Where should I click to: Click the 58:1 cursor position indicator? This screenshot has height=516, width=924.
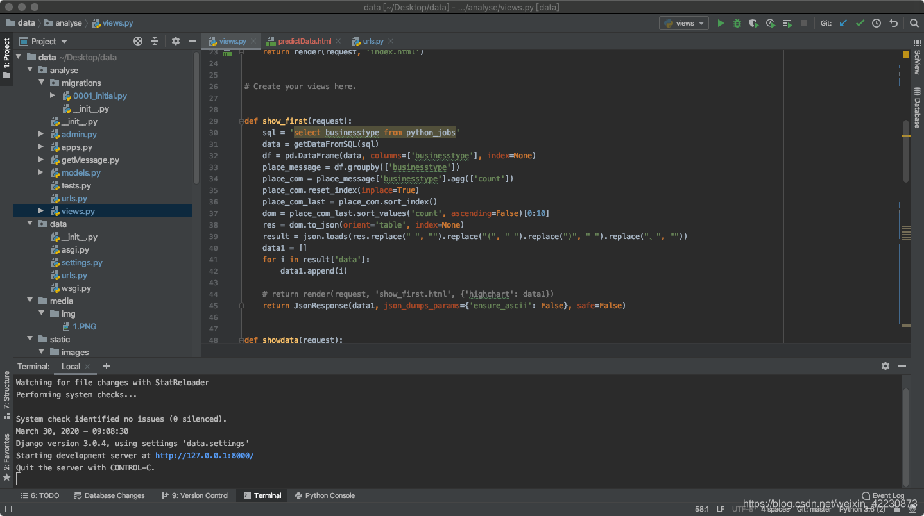click(702, 509)
